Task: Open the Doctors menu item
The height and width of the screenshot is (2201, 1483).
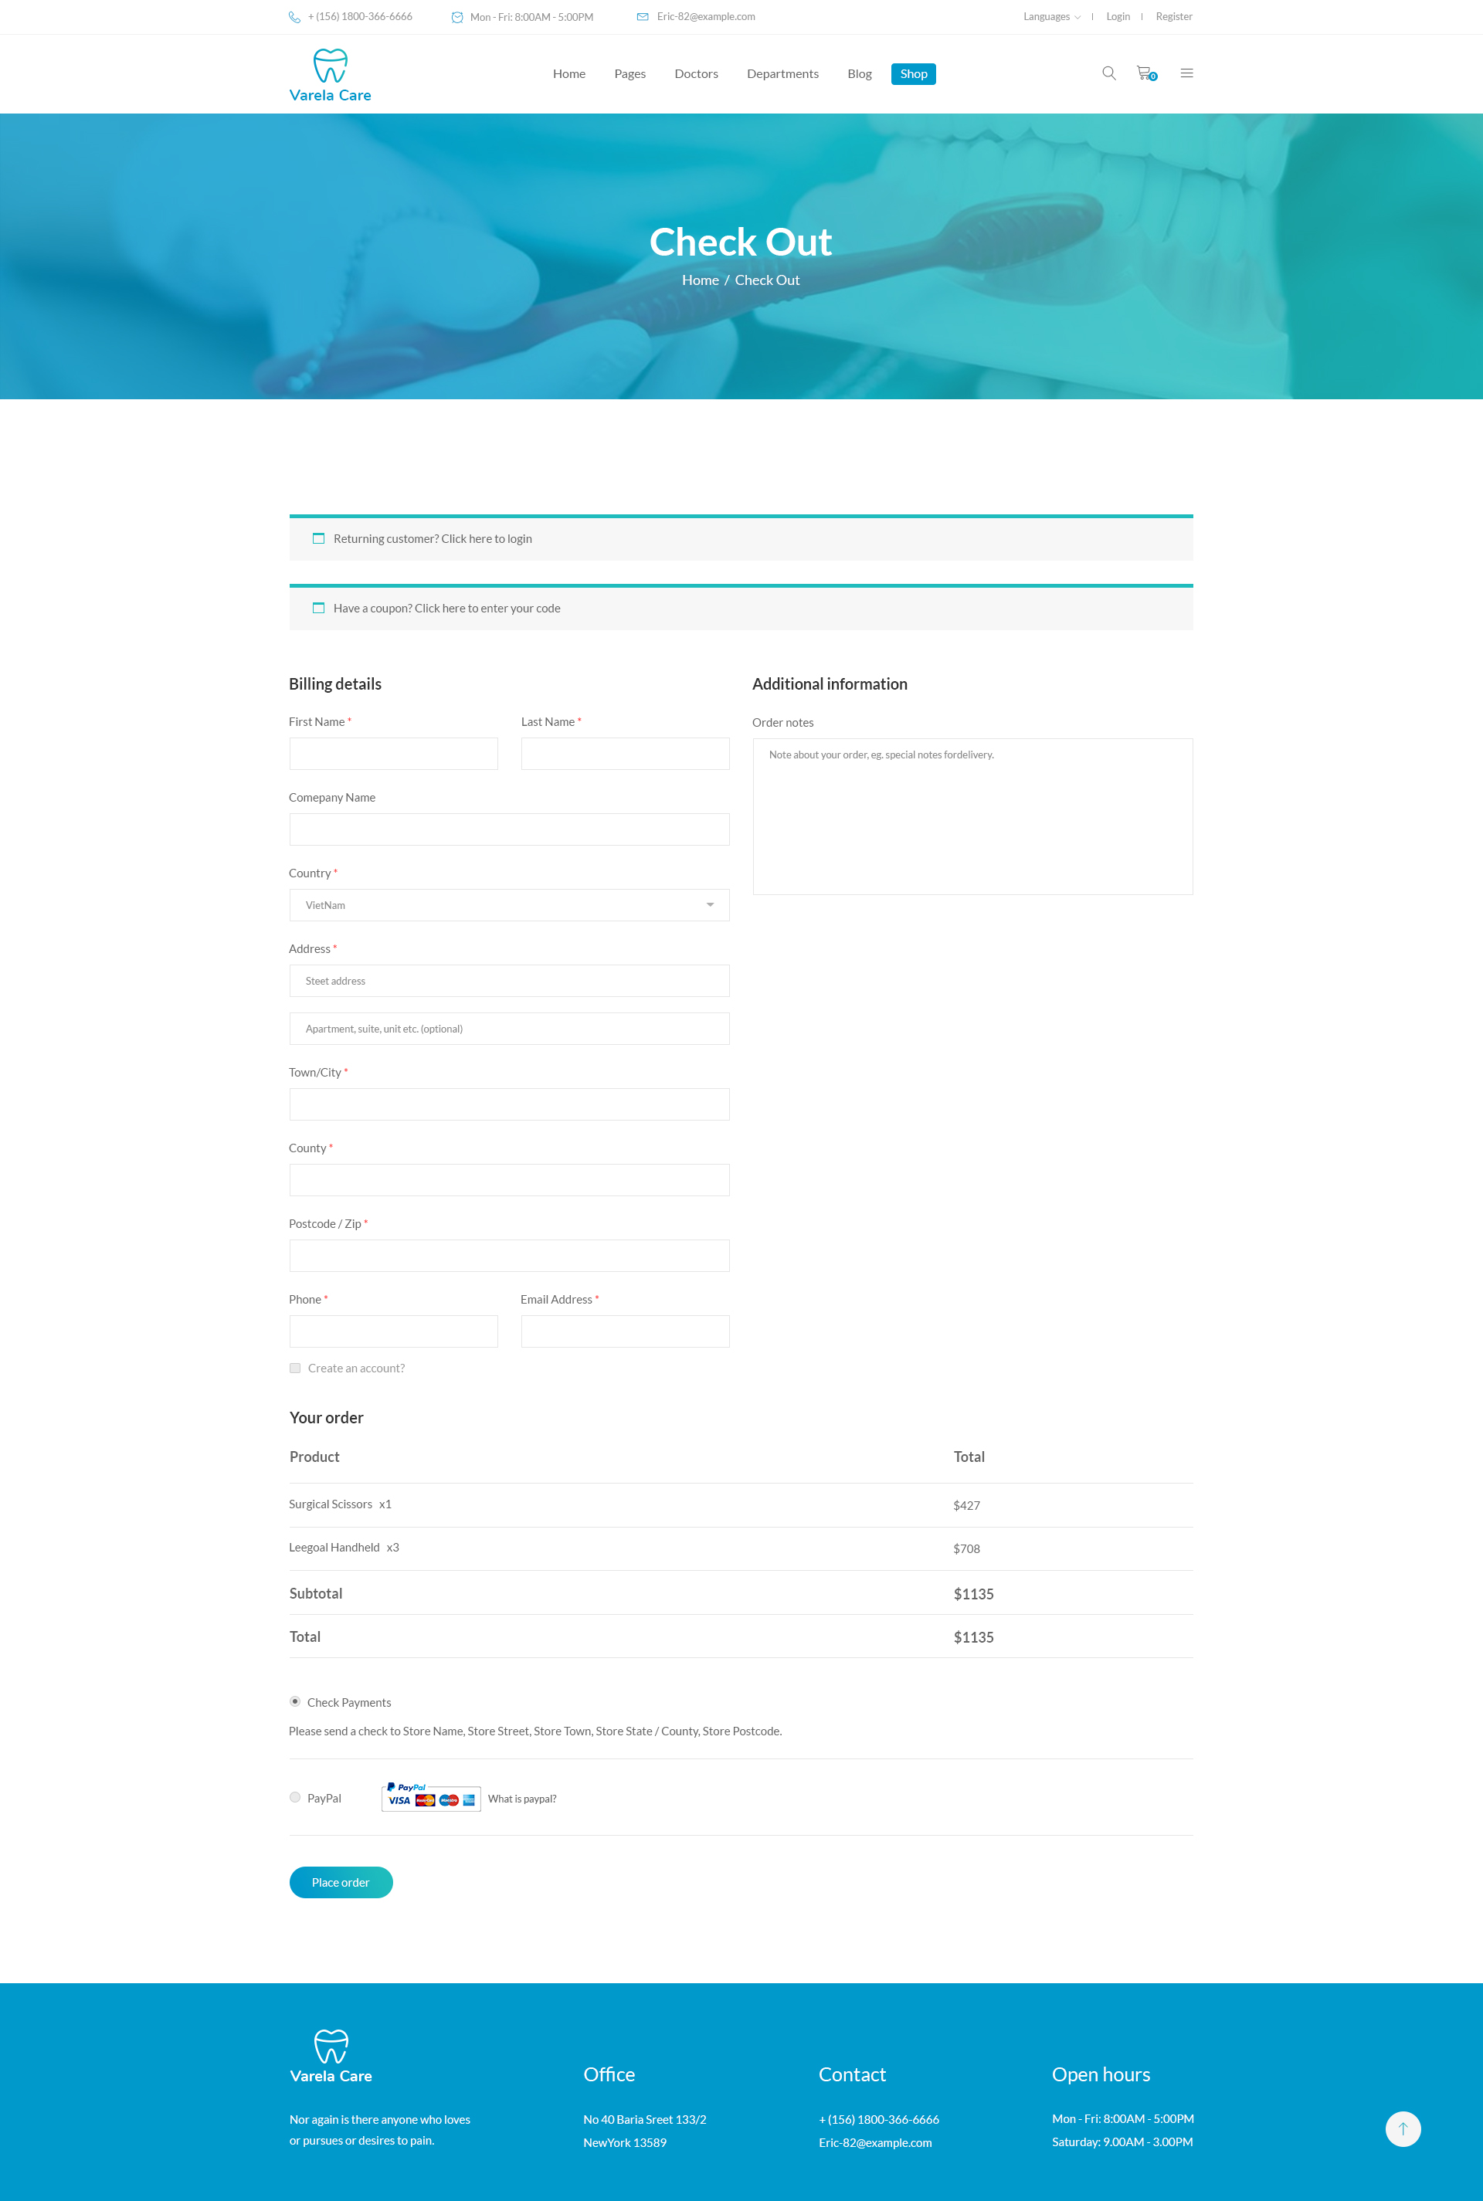Action: click(695, 73)
